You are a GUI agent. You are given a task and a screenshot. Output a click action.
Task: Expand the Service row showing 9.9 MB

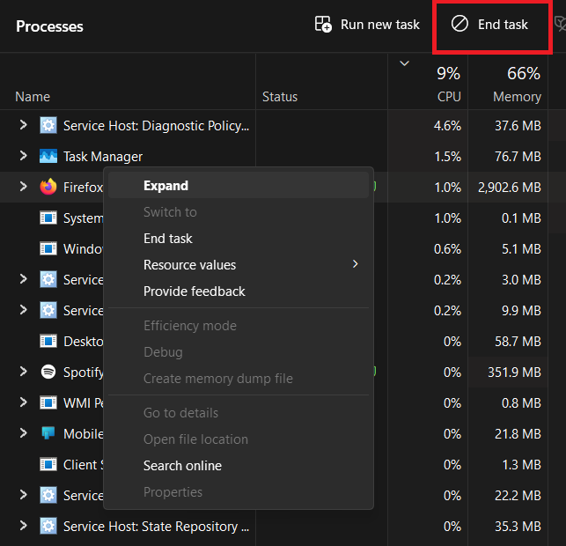(24, 310)
